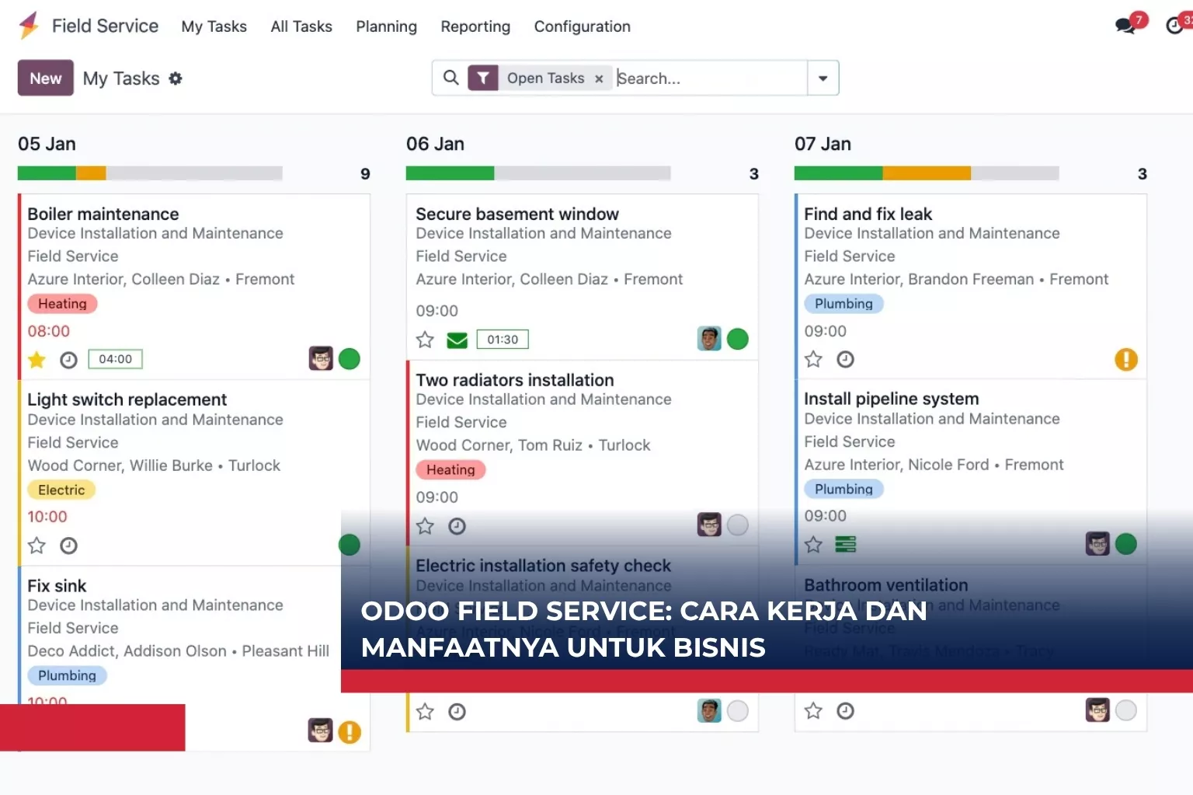Screen dimensions: 1193x795
Task: Open the All Tasks menu
Action: 301,26
